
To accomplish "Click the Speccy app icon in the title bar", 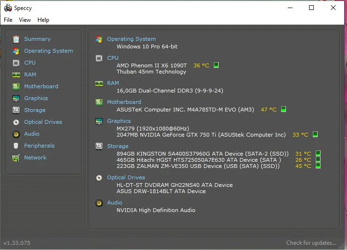I will pyautogui.click(x=8, y=8).
